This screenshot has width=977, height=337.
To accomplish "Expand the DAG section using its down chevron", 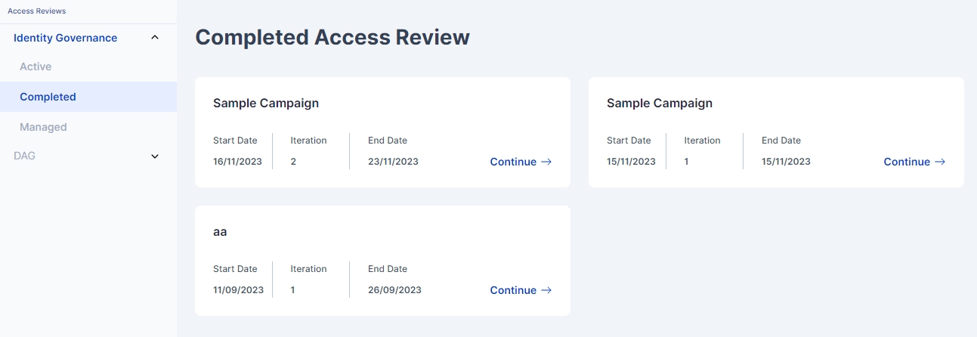I will point(155,156).
